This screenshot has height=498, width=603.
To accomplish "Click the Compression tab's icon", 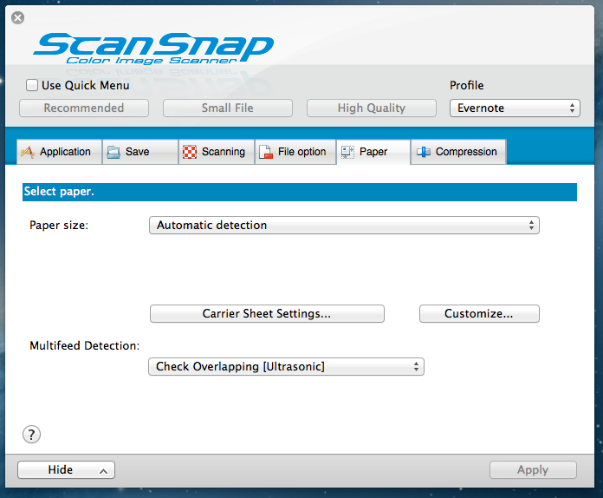I will pyautogui.click(x=424, y=152).
